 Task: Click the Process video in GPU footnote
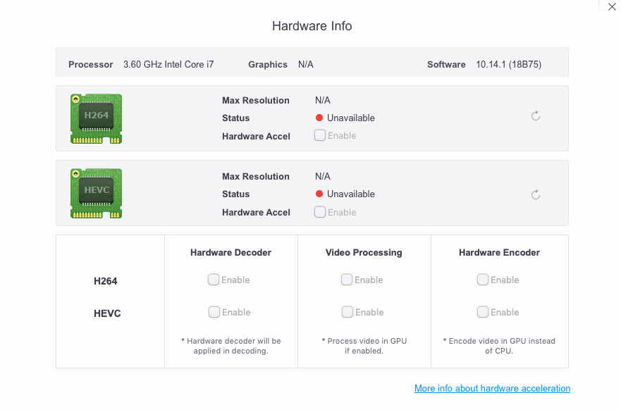tap(364, 346)
